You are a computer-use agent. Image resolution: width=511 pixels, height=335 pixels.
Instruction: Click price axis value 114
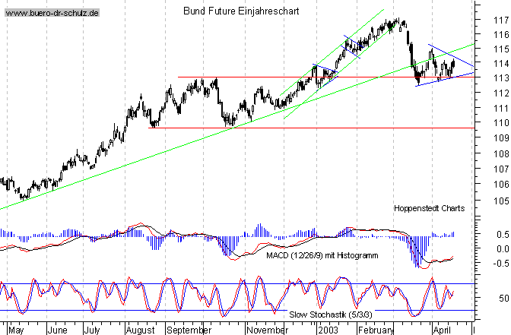[501, 64]
